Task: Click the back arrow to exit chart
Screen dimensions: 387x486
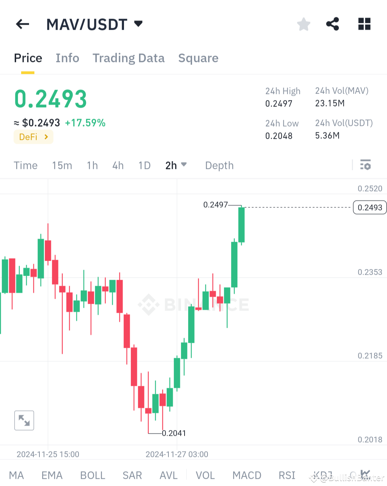Action: (x=22, y=24)
